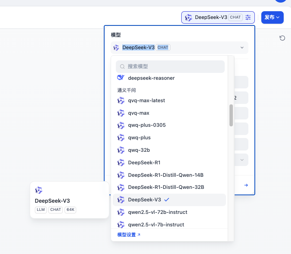Click the DeepSeek-V3 title on info card
Screen dimensions: 291x254
[53, 201]
